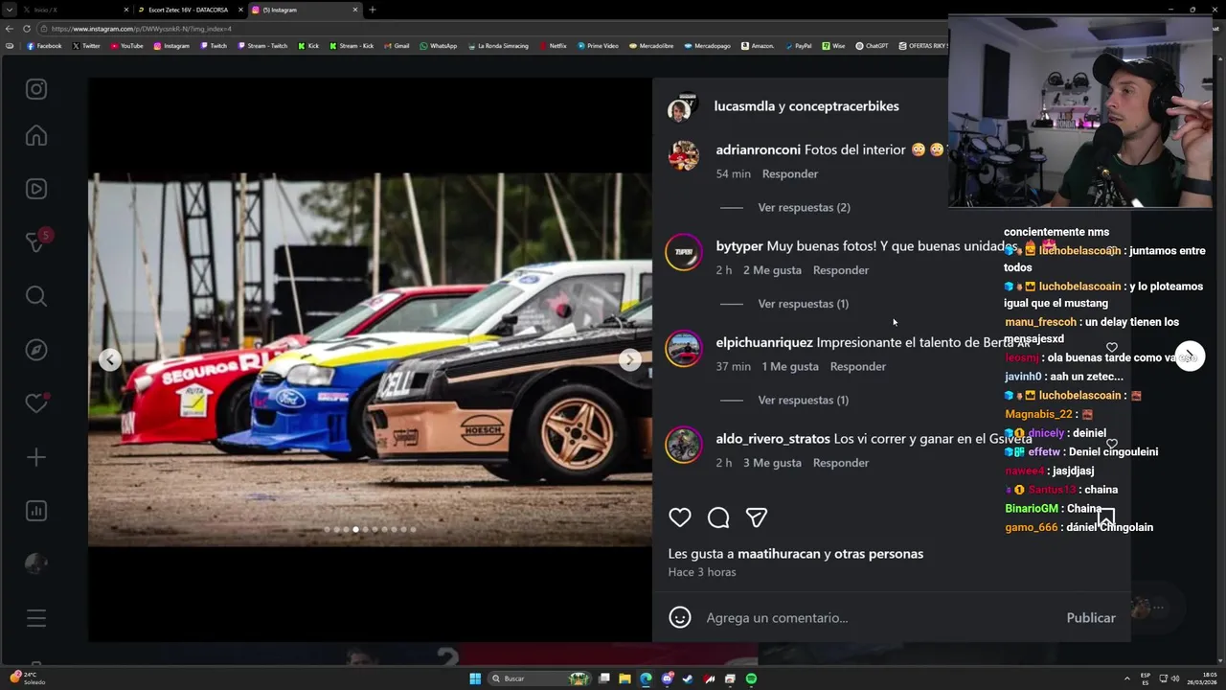
Task: Switch to Escort Zetec 16V DATACORSA tab
Action: pyautogui.click(x=190, y=10)
